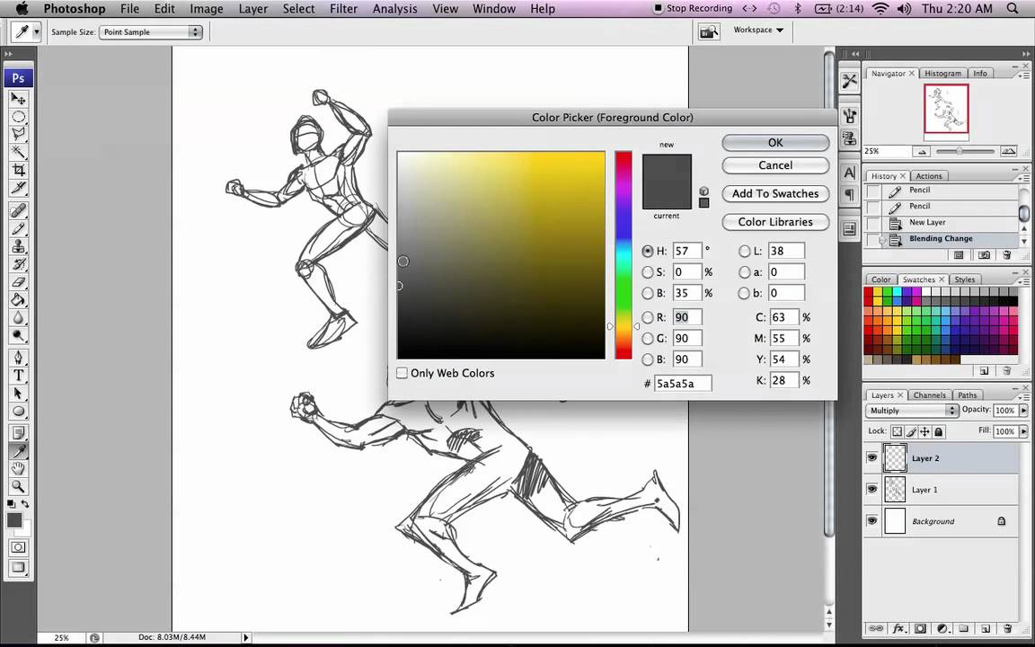This screenshot has height=647, width=1035.
Task: Open the Opacity slider arrow
Action: point(1024,411)
